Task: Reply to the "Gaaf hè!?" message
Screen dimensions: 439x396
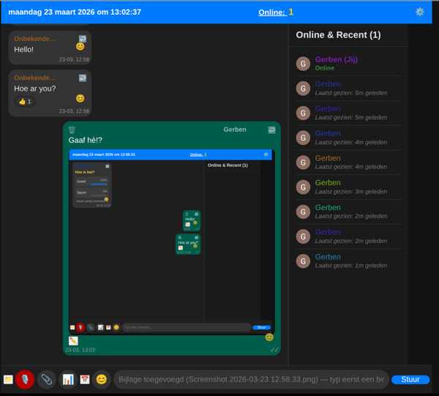Action: (x=271, y=130)
